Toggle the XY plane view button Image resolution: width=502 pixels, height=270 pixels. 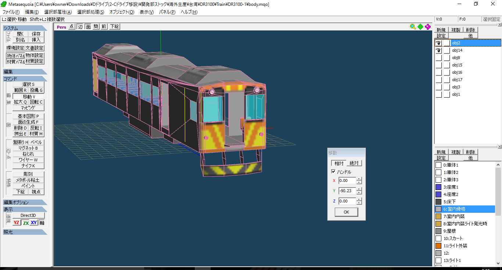[x=34, y=223]
